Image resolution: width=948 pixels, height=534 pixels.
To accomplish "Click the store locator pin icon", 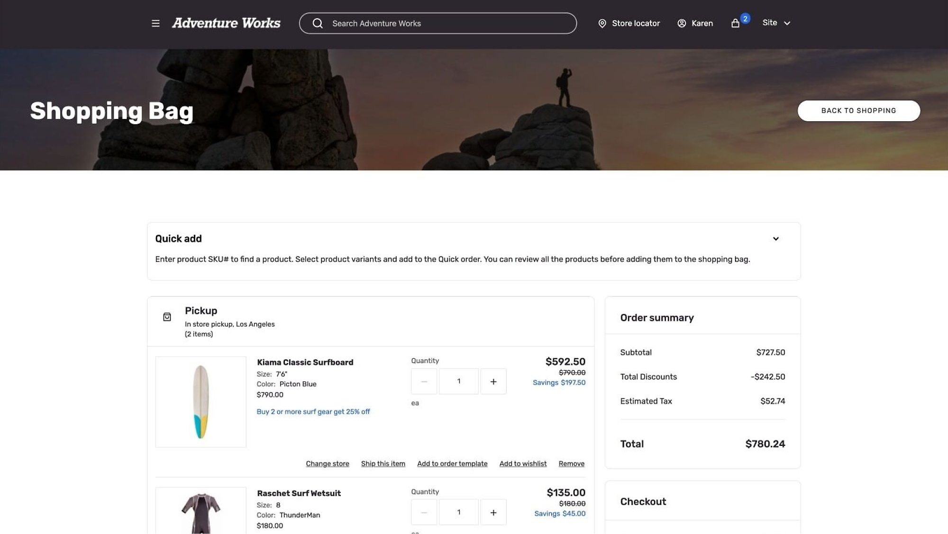I will [x=602, y=23].
